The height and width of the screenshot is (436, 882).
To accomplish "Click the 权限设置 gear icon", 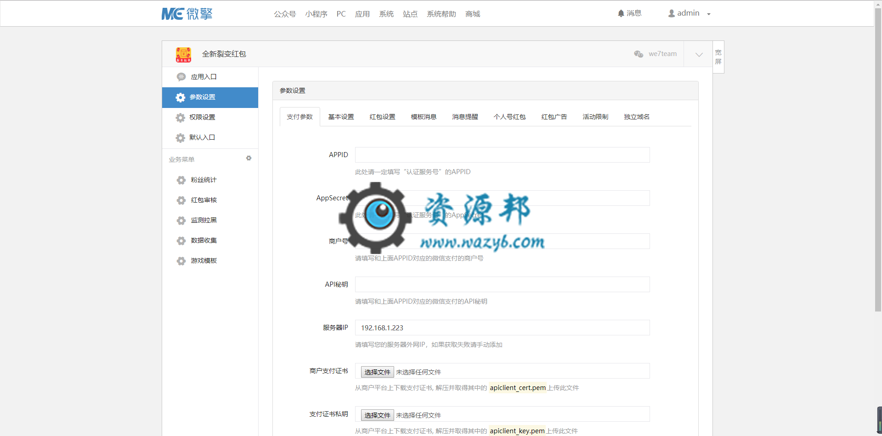I will click(x=181, y=118).
